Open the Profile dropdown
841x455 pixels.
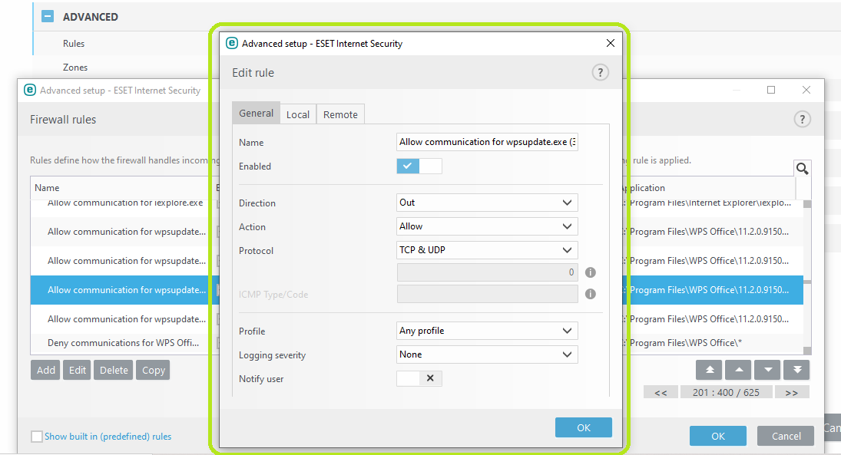487,331
